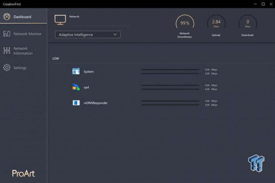Viewport: 275px width, 183px height.
Task: Select the mDNSResponder process name
Action: (95, 103)
